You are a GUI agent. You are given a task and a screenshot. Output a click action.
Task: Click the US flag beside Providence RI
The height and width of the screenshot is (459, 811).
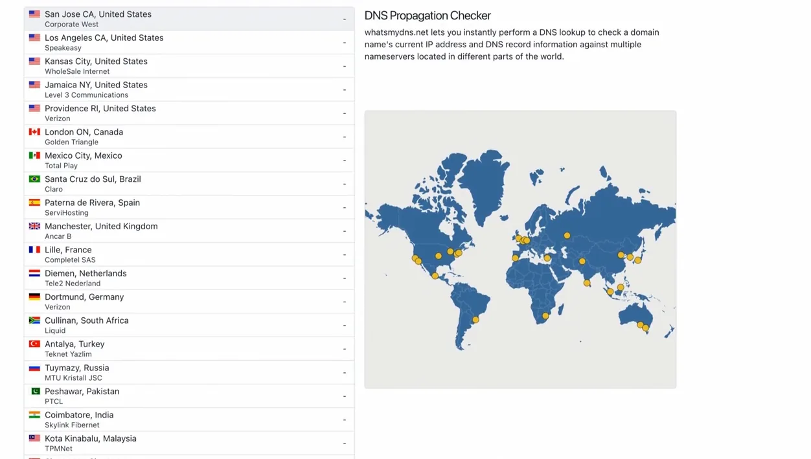coord(34,108)
